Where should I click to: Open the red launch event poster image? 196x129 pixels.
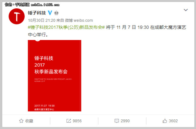[54, 76]
